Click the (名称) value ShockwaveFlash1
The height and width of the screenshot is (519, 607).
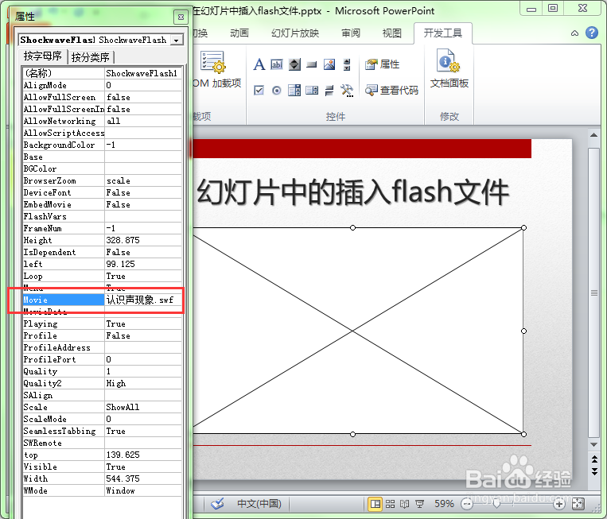[x=143, y=73]
